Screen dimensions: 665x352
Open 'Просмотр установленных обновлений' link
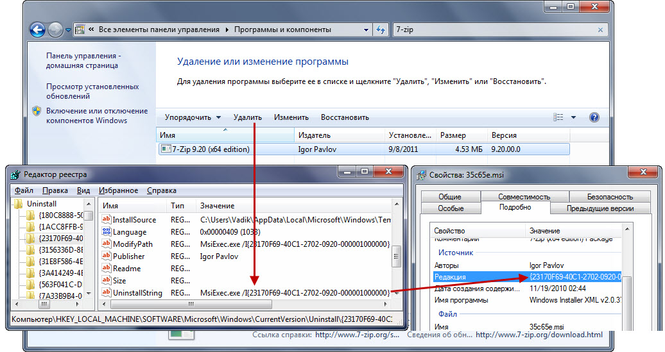(x=92, y=91)
